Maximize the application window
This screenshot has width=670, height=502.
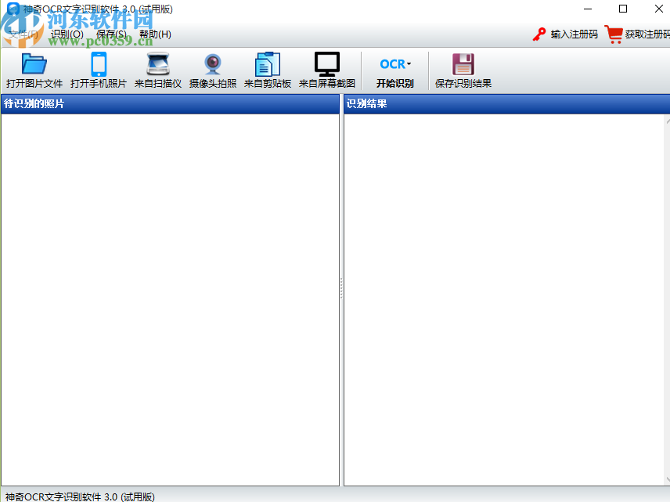pyautogui.click(x=623, y=9)
